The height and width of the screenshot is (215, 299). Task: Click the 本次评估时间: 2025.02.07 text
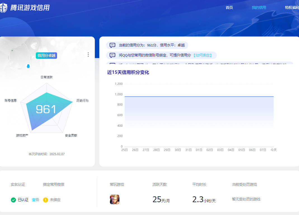click(46, 154)
